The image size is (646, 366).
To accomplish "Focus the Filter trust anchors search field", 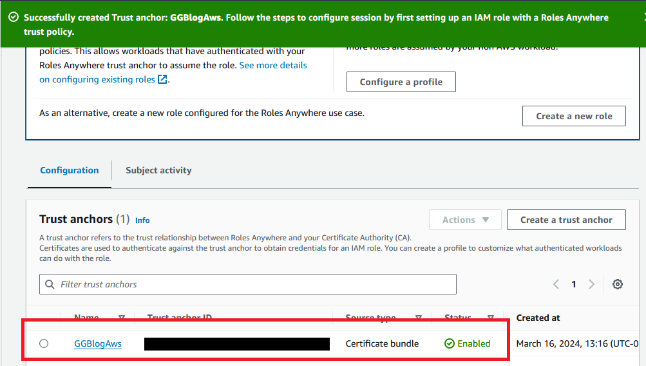I will 251,284.
